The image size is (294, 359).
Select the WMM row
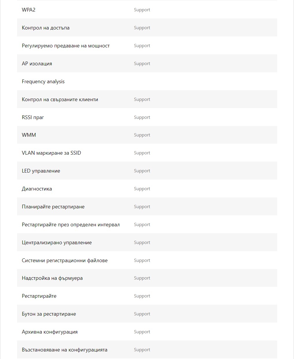coord(147,135)
